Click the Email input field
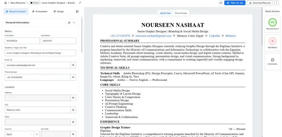The height and width of the screenshot is (137, 282). (38, 65)
